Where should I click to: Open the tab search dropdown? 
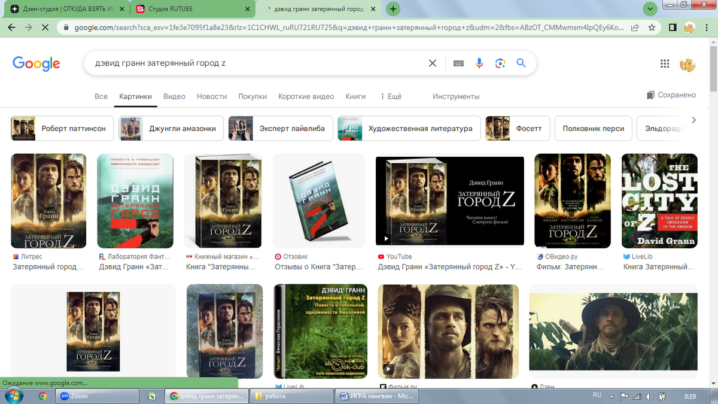coord(650,9)
